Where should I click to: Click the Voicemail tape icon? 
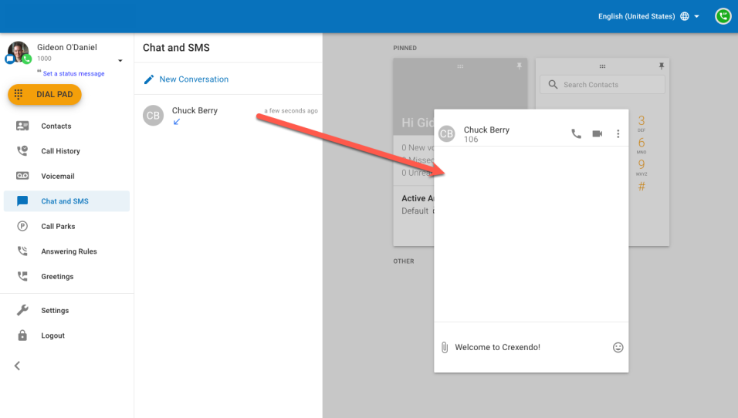[x=22, y=176]
